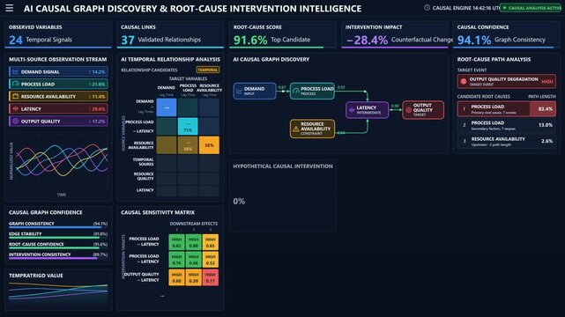The image size is (565, 317).
Task: Click the warning triangle in Resource Availability node
Action: click(296, 129)
